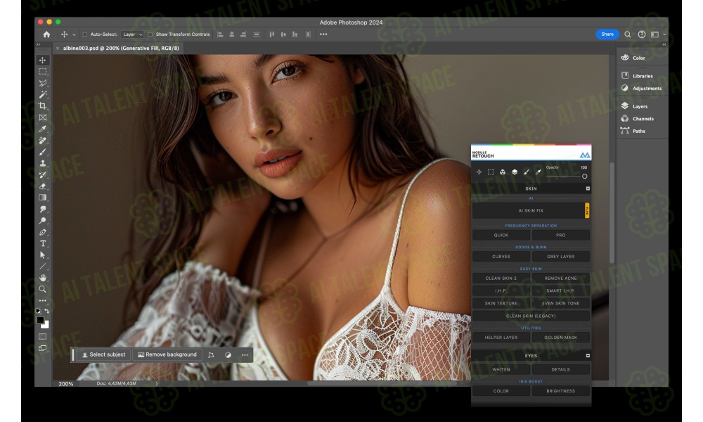Screen dimensions: 703x422
Task: Switch to the albine003.psd document tab
Action: 121,48
